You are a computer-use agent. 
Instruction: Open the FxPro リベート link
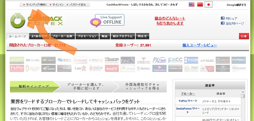[188, 101]
